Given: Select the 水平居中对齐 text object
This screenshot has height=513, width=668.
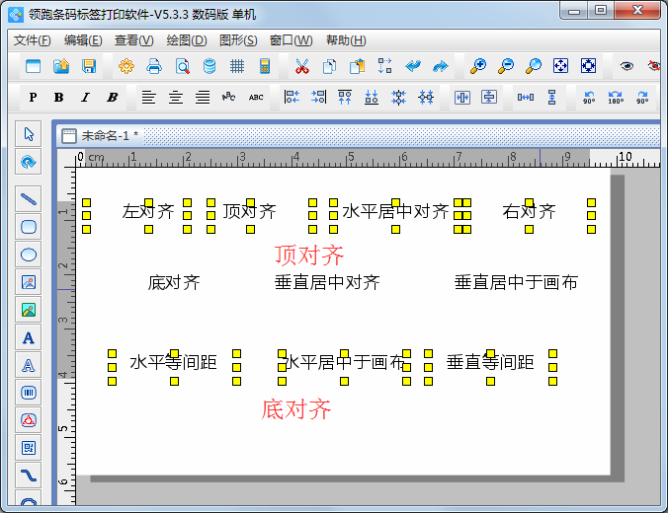Looking at the screenshot, I should (396, 211).
